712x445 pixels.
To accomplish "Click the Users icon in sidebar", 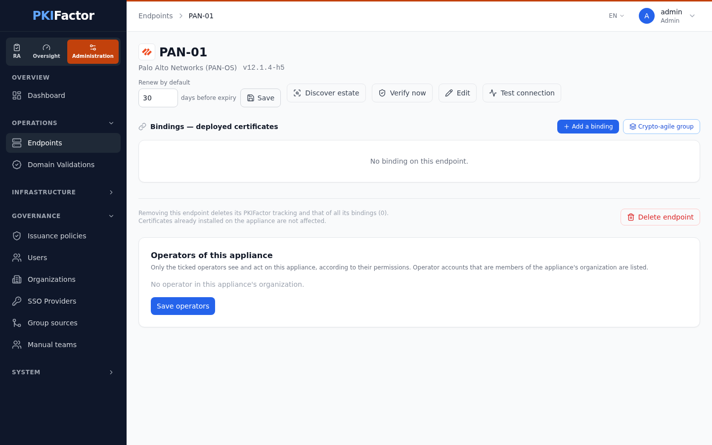I will click(17, 258).
